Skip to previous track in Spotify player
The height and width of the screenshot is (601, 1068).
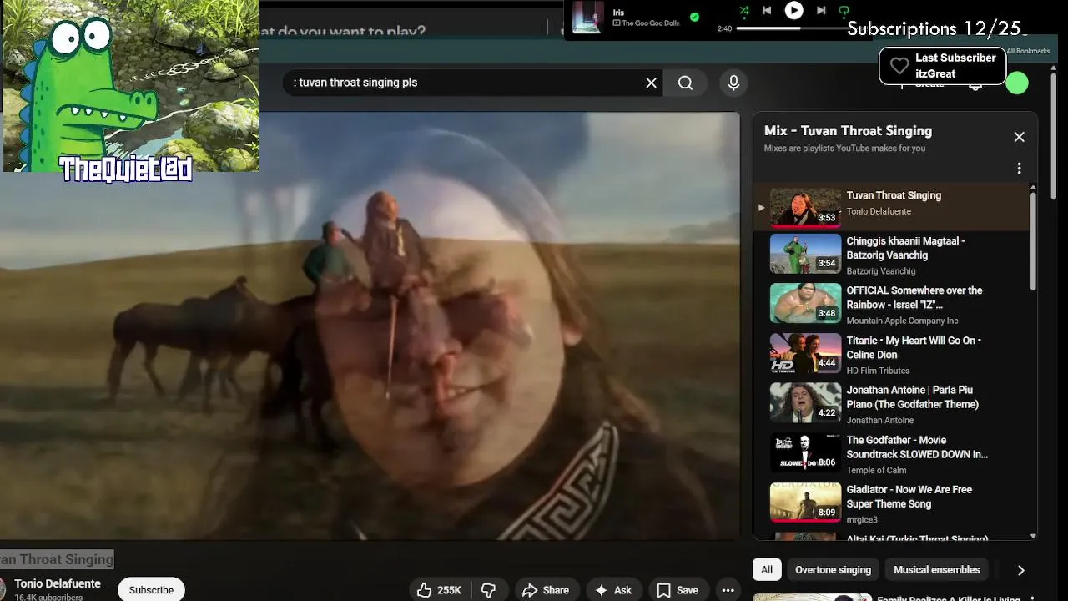coord(767,11)
